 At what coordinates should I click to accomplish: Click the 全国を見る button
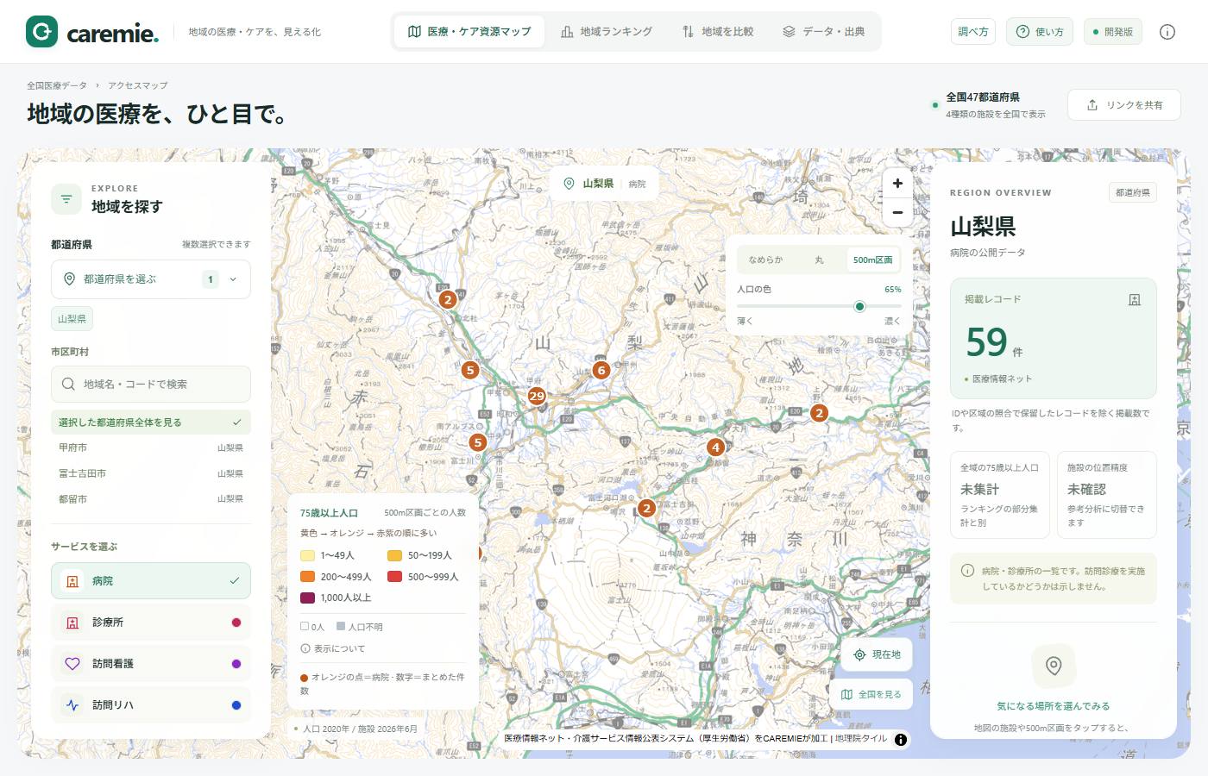tap(871, 694)
